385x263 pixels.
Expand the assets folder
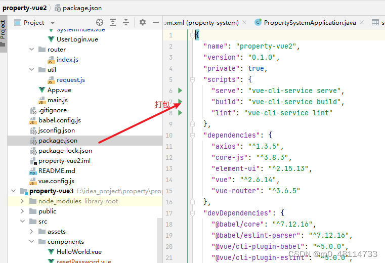pyautogui.click(x=31, y=231)
